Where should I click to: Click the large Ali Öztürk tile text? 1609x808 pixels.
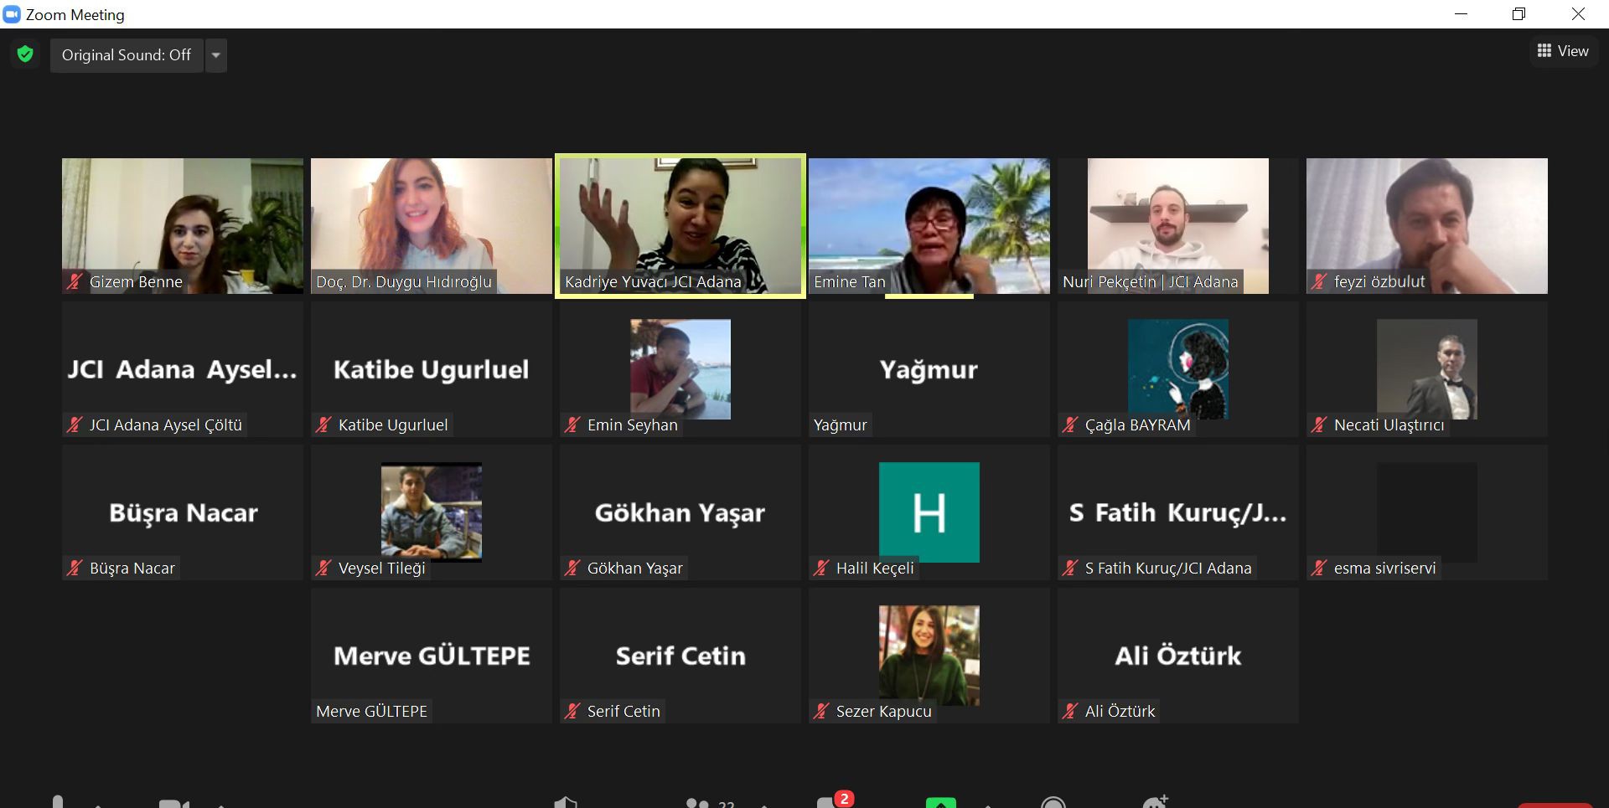[1178, 656]
